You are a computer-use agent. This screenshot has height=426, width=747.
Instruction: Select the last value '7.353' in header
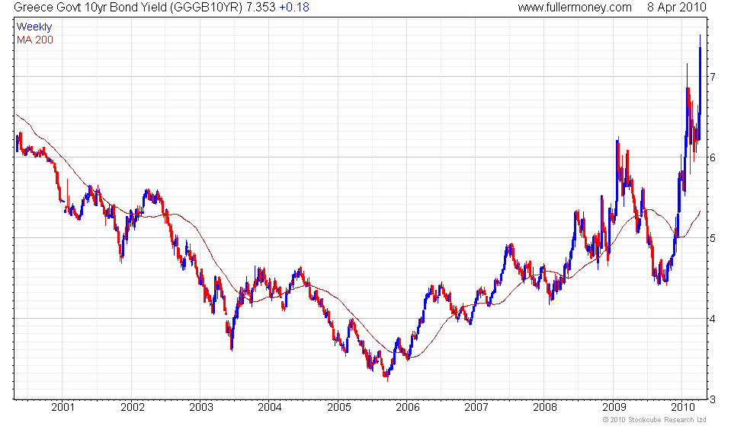(261, 8)
